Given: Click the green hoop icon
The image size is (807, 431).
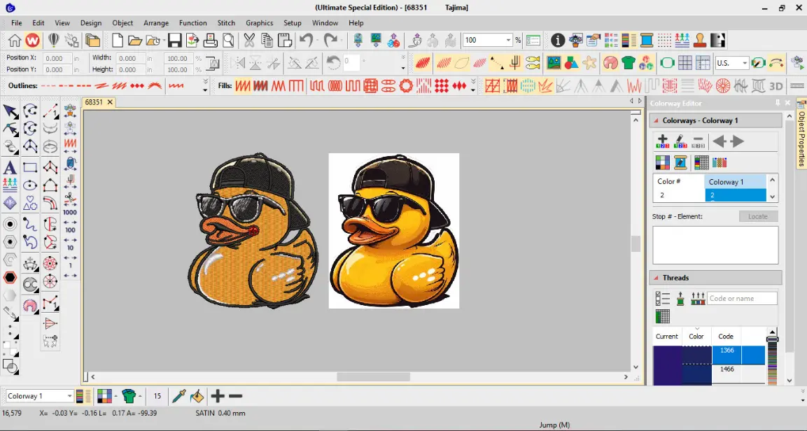Looking at the screenshot, I should (667, 63).
